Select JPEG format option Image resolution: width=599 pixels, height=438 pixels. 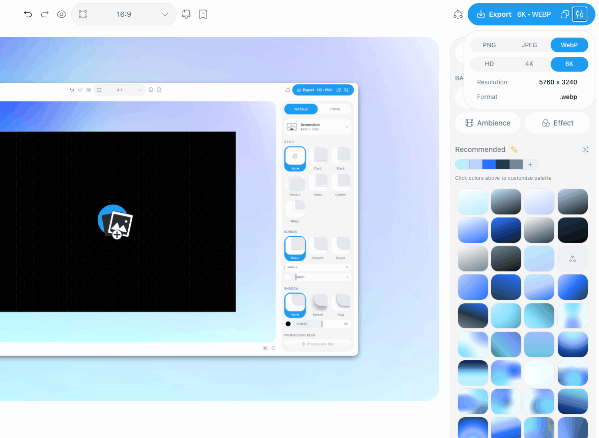[529, 45]
